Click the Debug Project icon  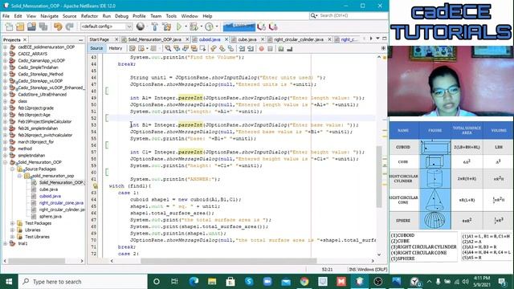click(x=194, y=26)
